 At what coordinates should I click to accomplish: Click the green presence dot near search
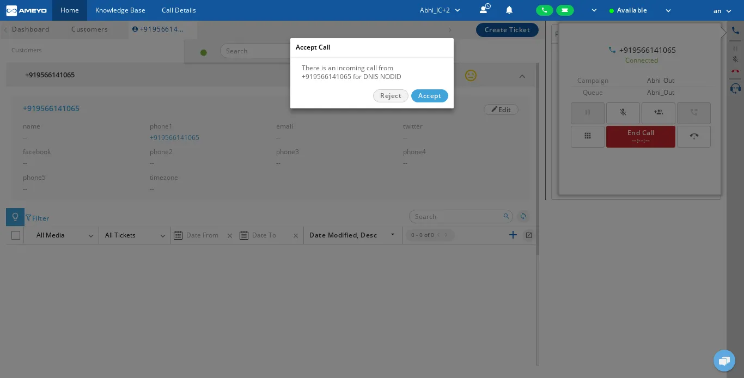[x=204, y=53]
